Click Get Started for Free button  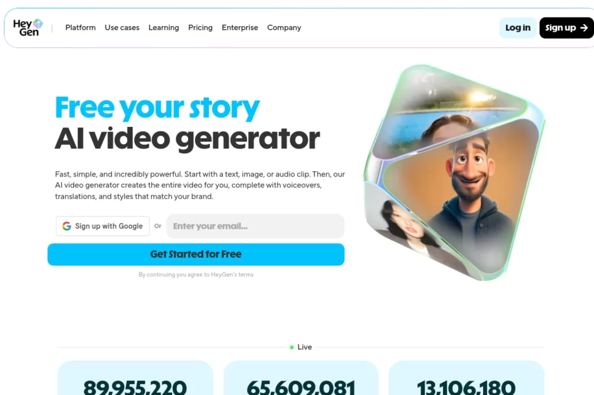coord(196,254)
